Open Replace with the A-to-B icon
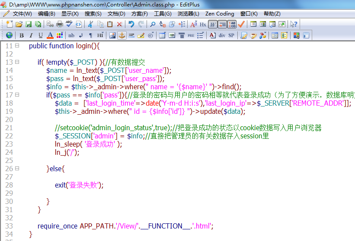 (x=163, y=24)
